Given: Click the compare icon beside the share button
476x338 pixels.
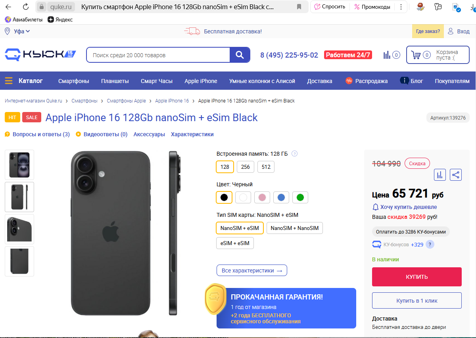Looking at the screenshot, I should [440, 175].
